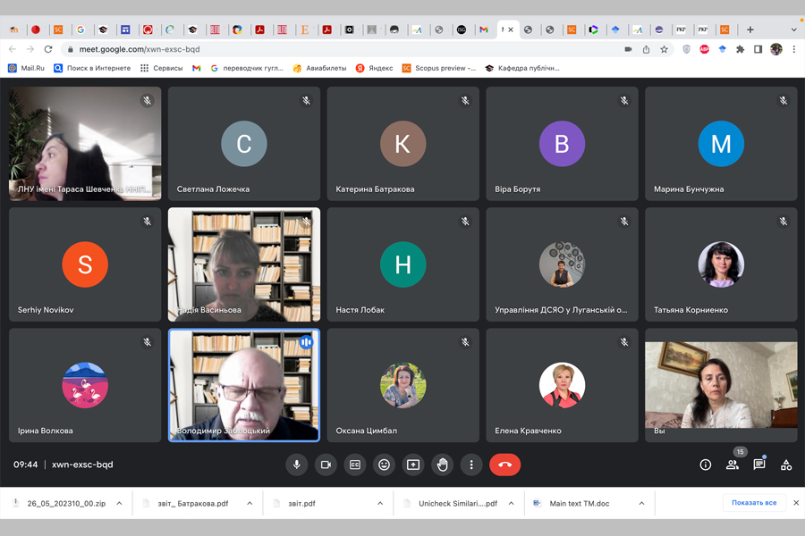Close the active Meet tab
The width and height of the screenshot is (805, 536).
pos(511,29)
